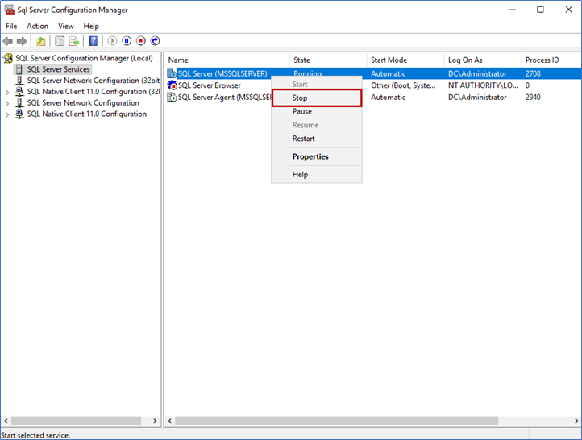Sort by the Process ID column header
This screenshot has width=582, height=440.
click(x=551, y=60)
